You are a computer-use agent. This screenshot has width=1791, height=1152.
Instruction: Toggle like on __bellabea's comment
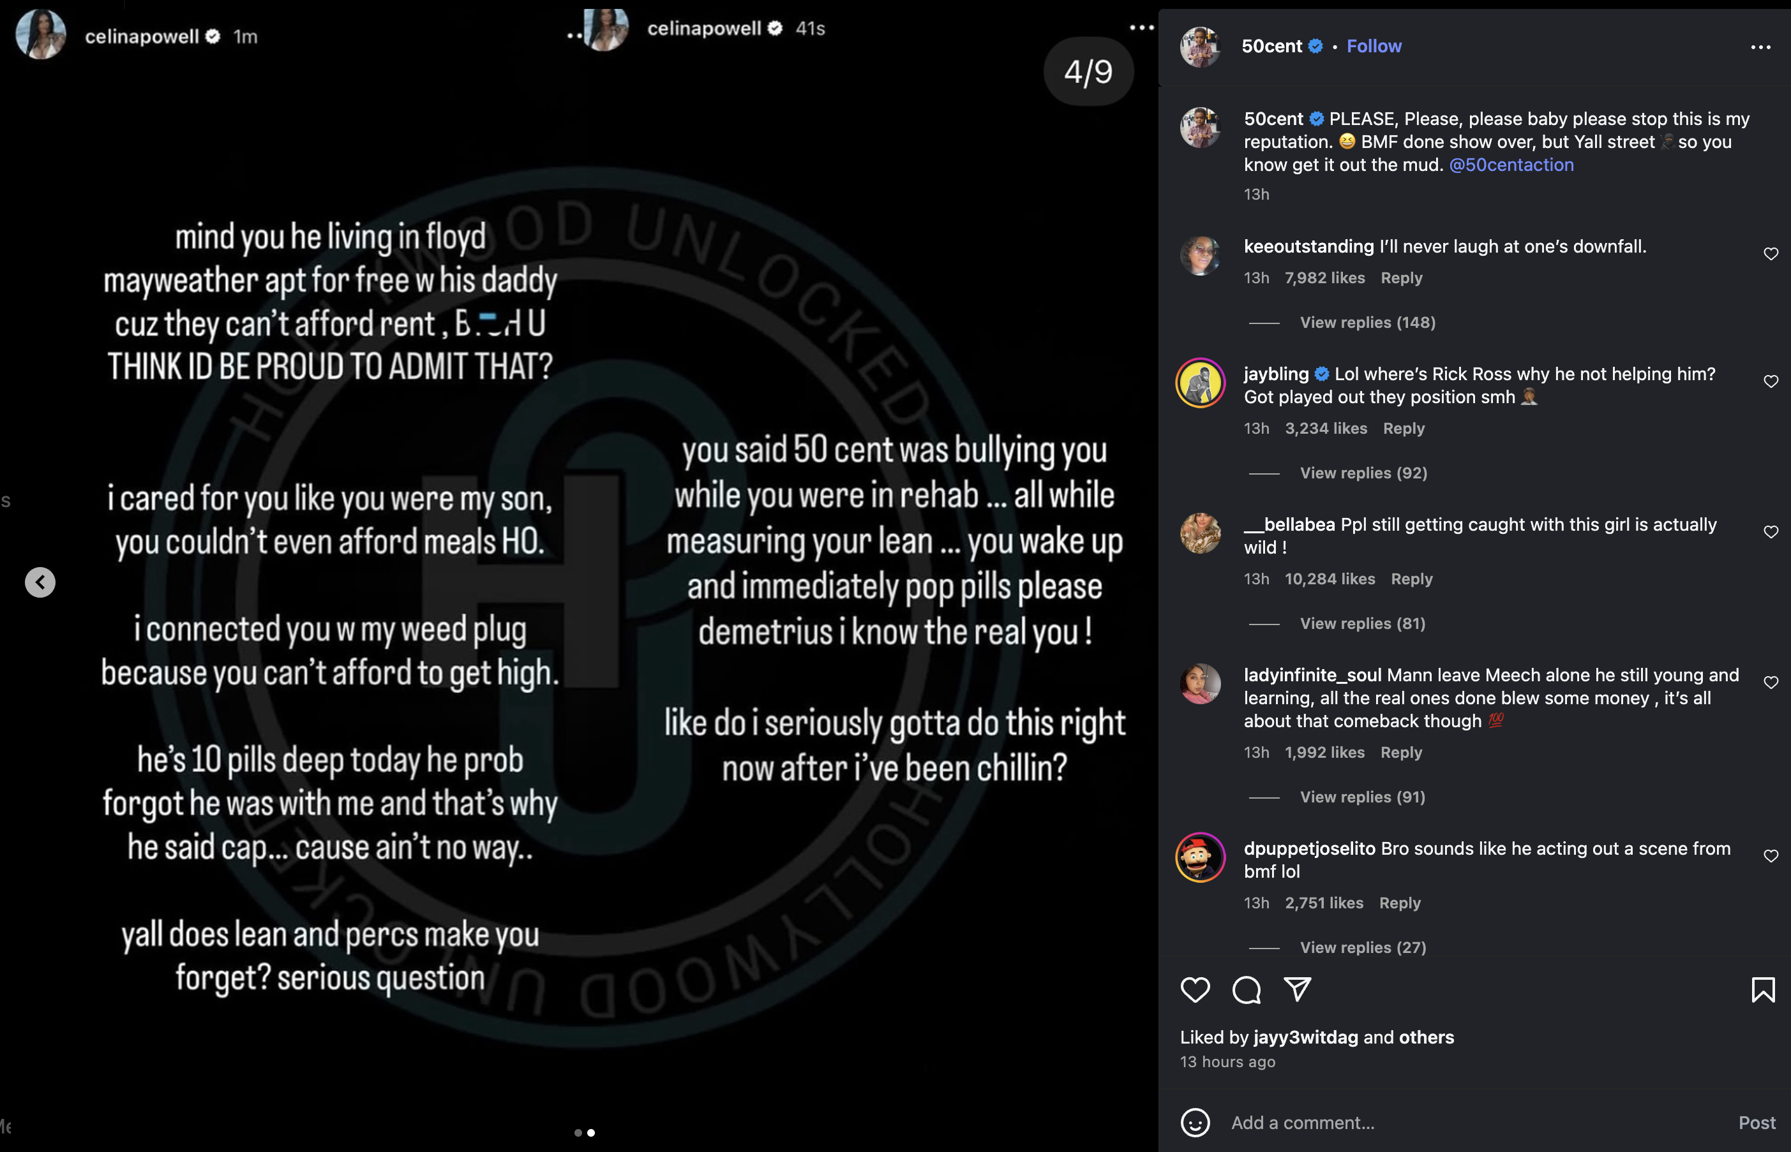[x=1770, y=532]
